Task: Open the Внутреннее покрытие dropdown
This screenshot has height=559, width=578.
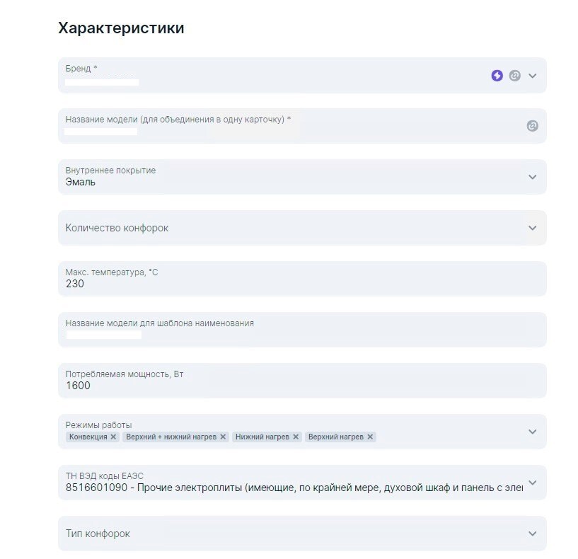Action: pyautogui.click(x=302, y=177)
